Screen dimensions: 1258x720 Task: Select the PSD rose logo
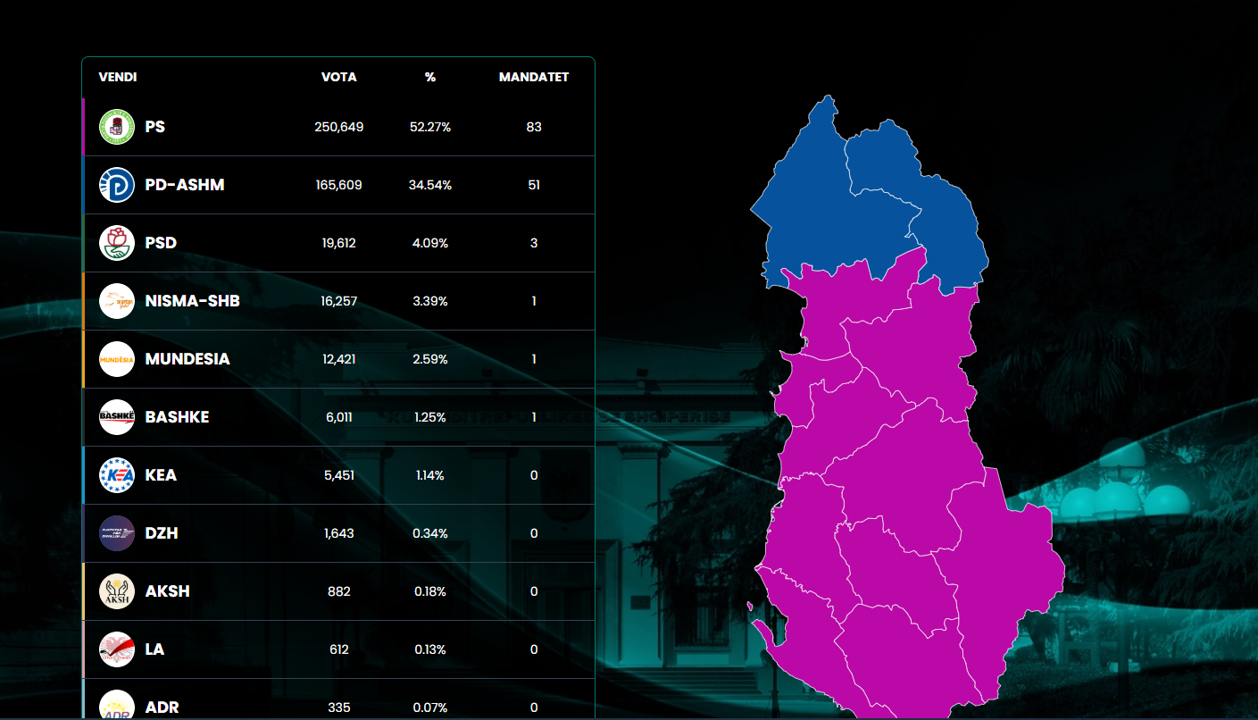pos(117,243)
